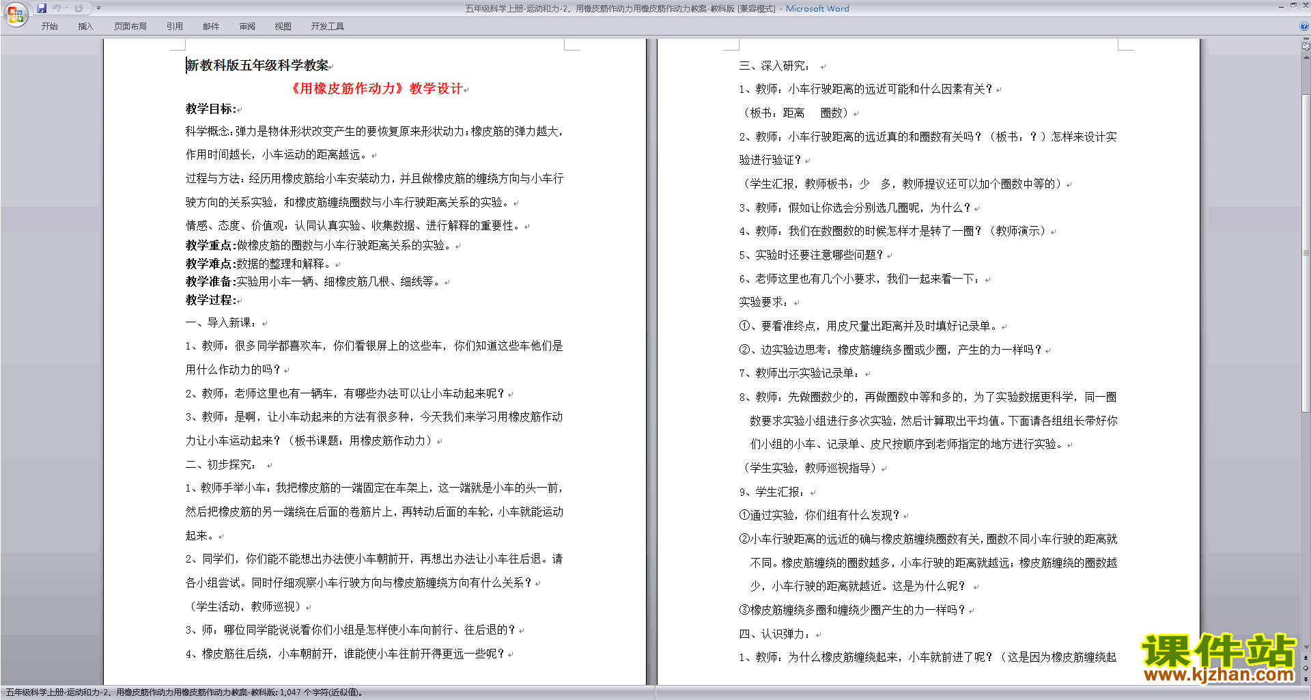Image resolution: width=1311 pixels, height=700 pixels.
Task: Click the line (学生实验,教师巡视指导)
Action: (x=810, y=468)
